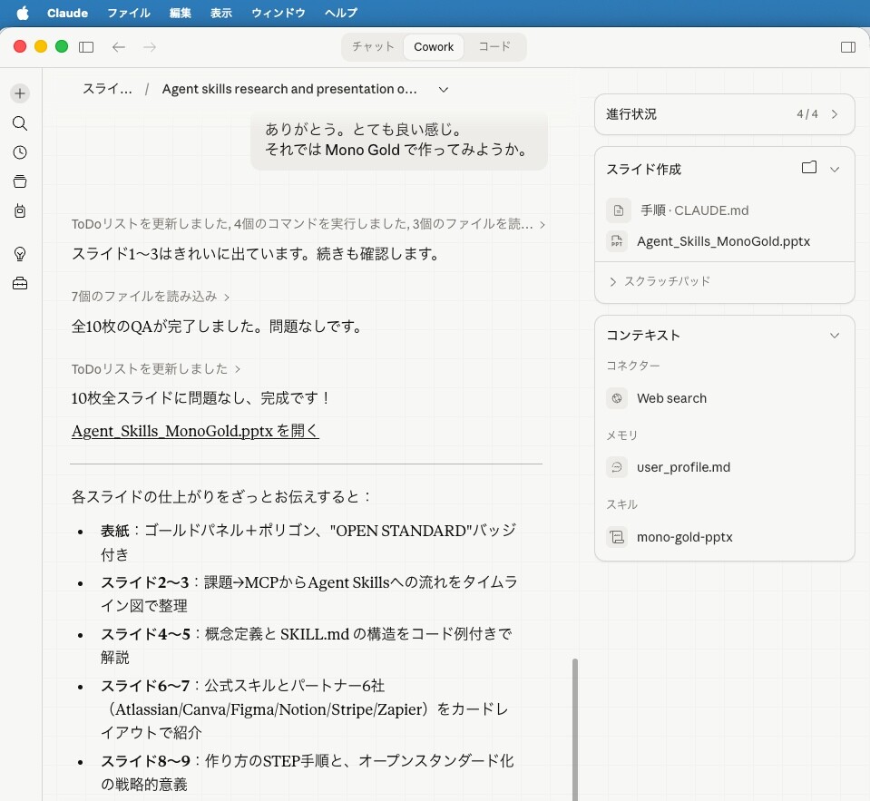Open the 表示 menu
This screenshot has width=870, height=801.
click(x=220, y=13)
